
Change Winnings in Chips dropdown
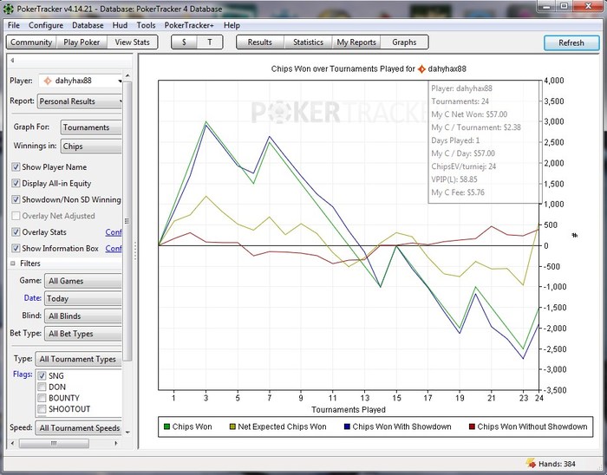(91, 146)
